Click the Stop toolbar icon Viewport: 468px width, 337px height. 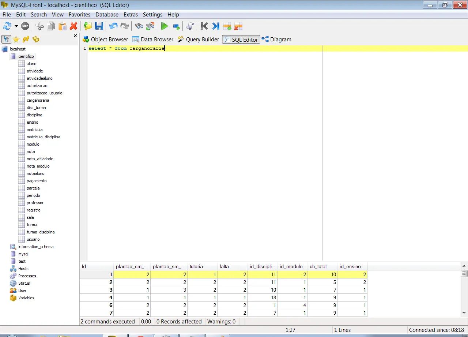click(25, 26)
